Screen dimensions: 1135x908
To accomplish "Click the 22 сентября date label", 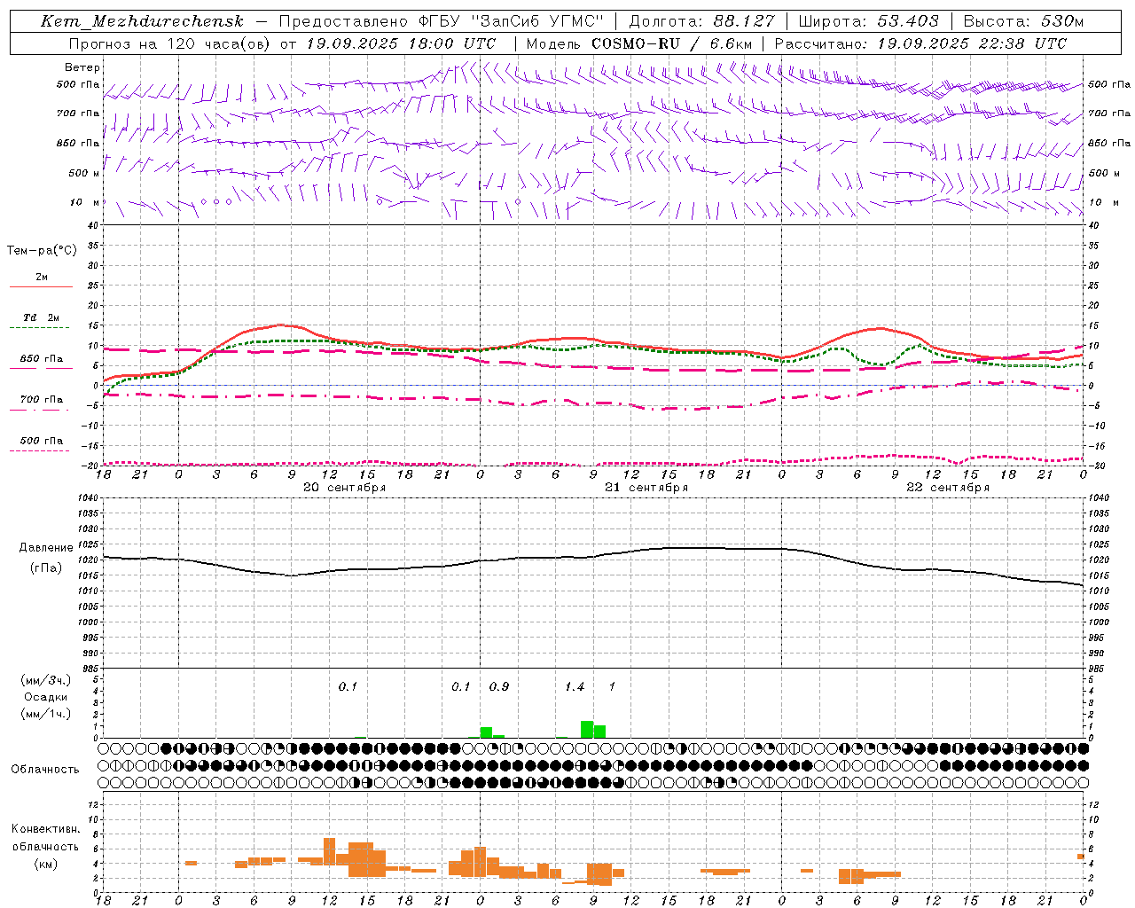I will (x=948, y=488).
